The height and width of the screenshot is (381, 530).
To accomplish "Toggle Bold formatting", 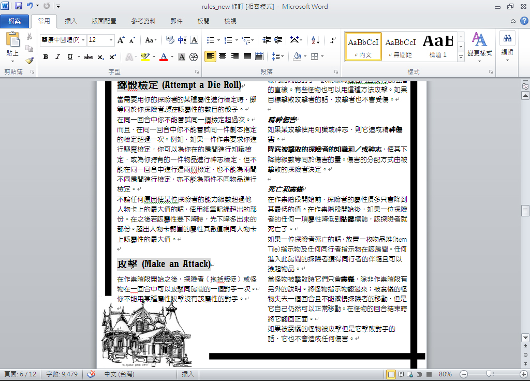I will click(x=46, y=57).
